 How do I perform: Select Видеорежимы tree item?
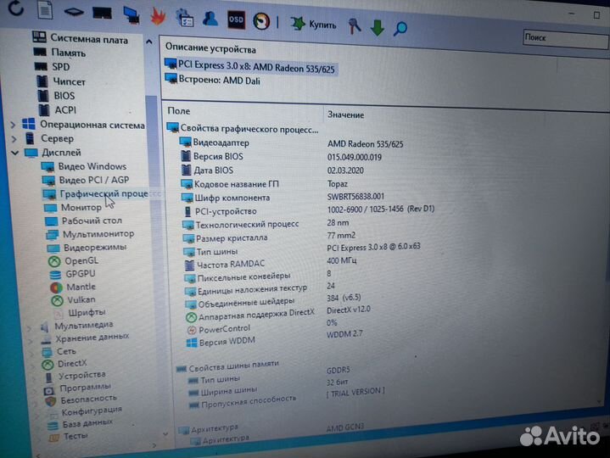(x=87, y=248)
